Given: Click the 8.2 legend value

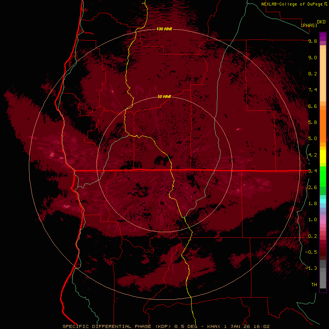Looking at the screenshot, I should point(313,73).
